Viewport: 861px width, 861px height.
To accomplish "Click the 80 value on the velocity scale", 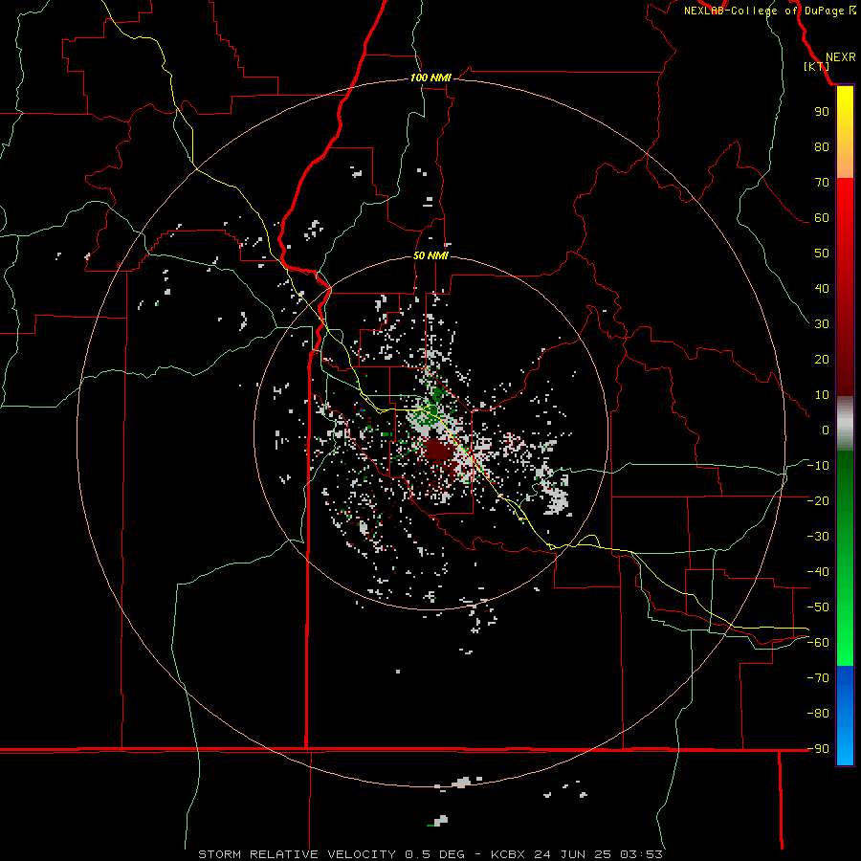I will [x=822, y=146].
